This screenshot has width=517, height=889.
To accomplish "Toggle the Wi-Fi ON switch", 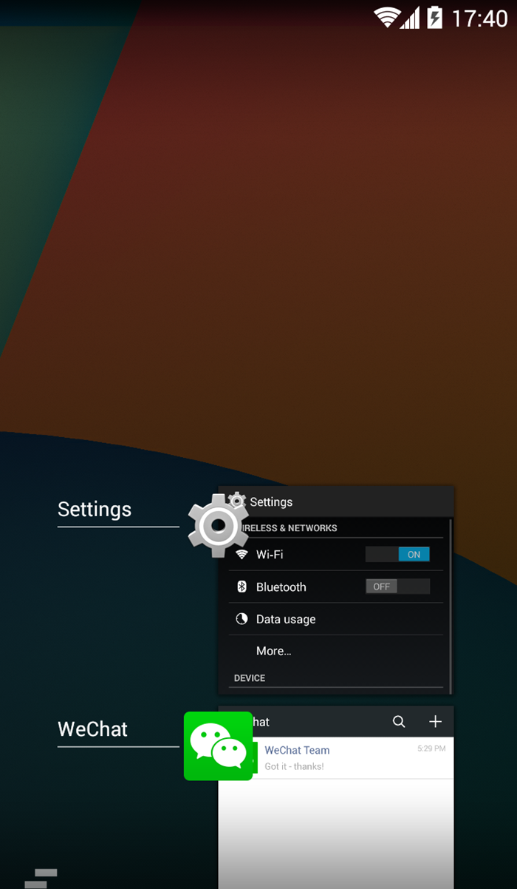I will 397,554.
